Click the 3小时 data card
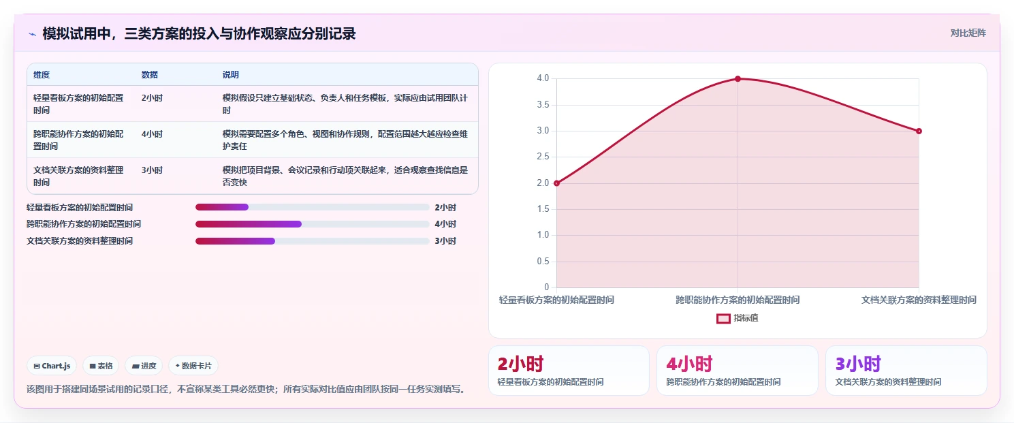This screenshot has height=423, width=1014. (906, 371)
